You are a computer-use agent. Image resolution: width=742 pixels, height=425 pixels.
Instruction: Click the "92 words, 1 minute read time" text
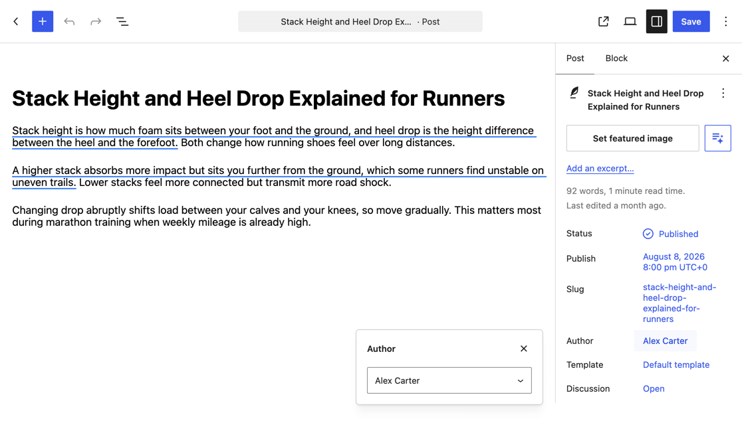pos(626,191)
